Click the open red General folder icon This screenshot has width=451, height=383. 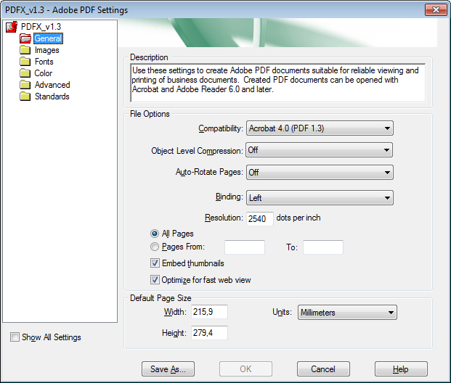(25, 38)
